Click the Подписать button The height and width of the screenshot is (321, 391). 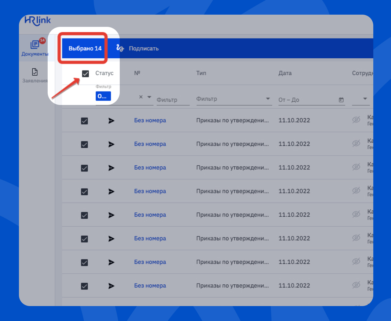coord(144,48)
